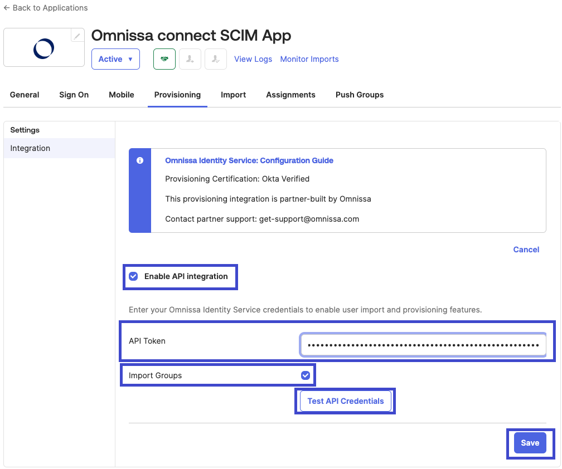
Task: Click the Cancel link
Action: (x=526, y=250)
